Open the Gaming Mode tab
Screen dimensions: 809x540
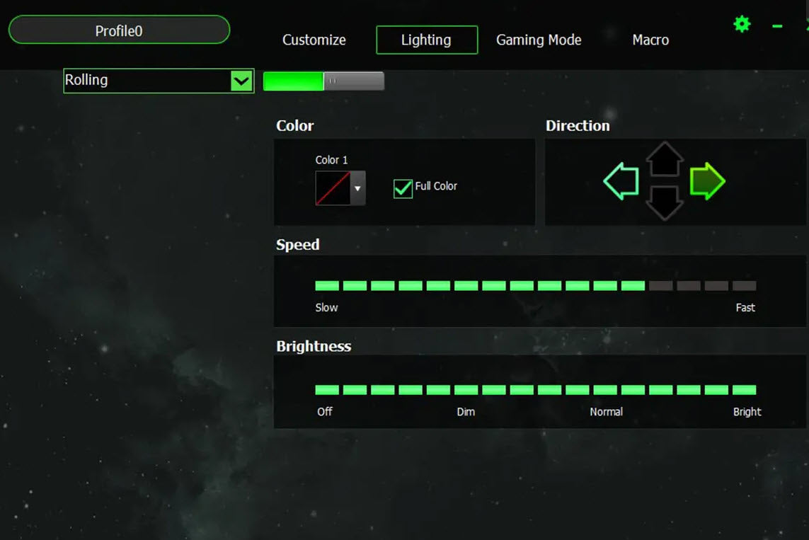(x=539, y=40)
